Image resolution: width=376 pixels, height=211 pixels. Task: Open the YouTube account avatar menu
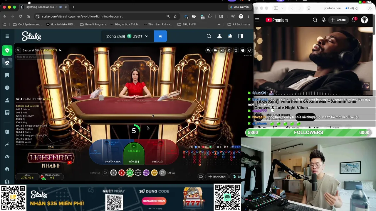pos(365,20)
